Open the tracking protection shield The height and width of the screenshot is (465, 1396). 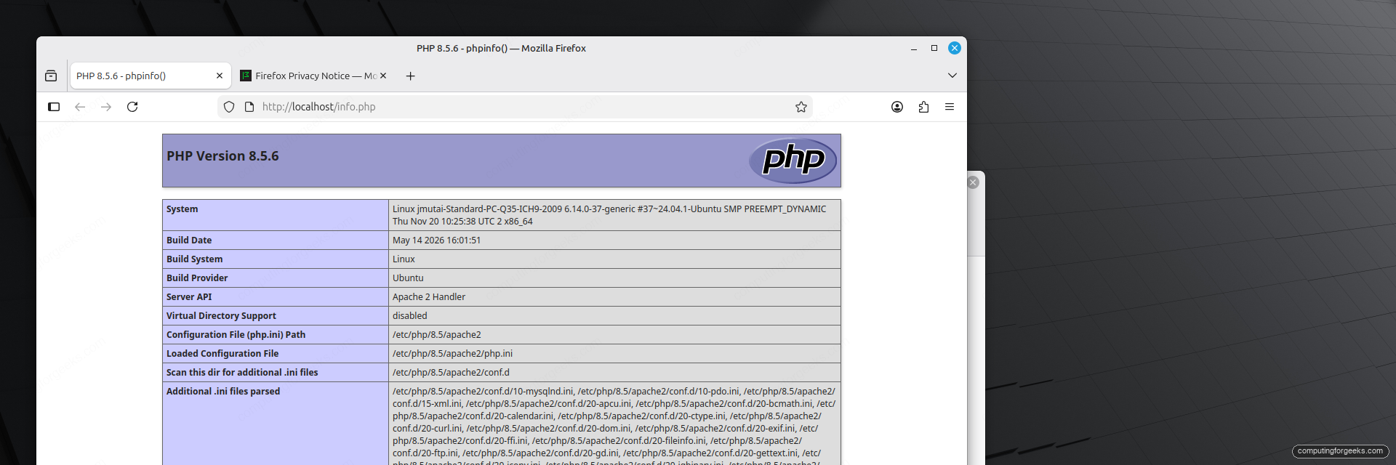(229, 107)
